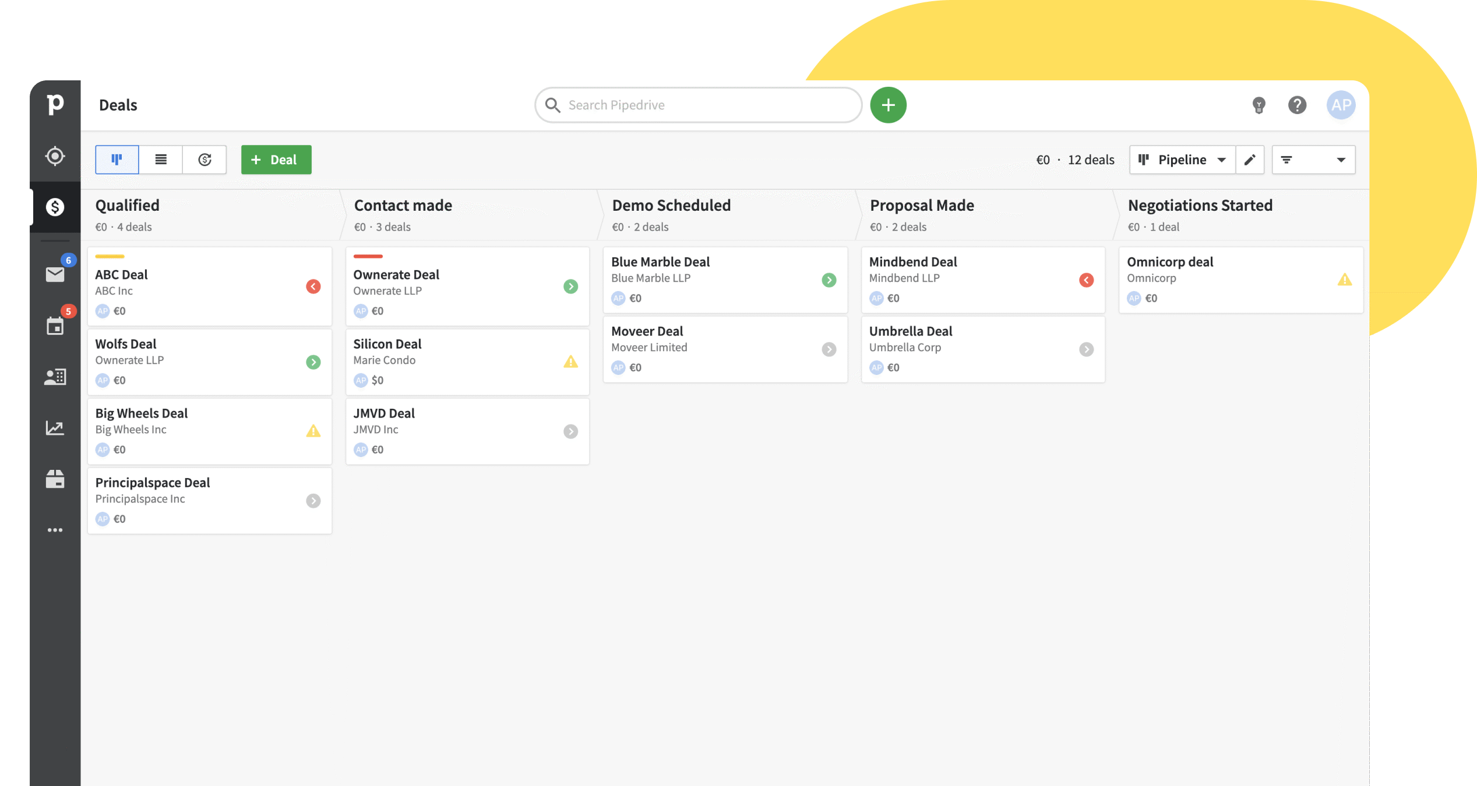Screen dimensions: 1477x786
Task: Open the ABC Deal card title
Action: (x=121, y=274)
